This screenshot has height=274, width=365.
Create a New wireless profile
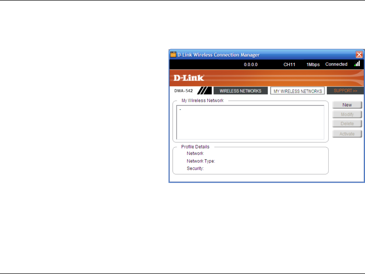coord(347,105)
